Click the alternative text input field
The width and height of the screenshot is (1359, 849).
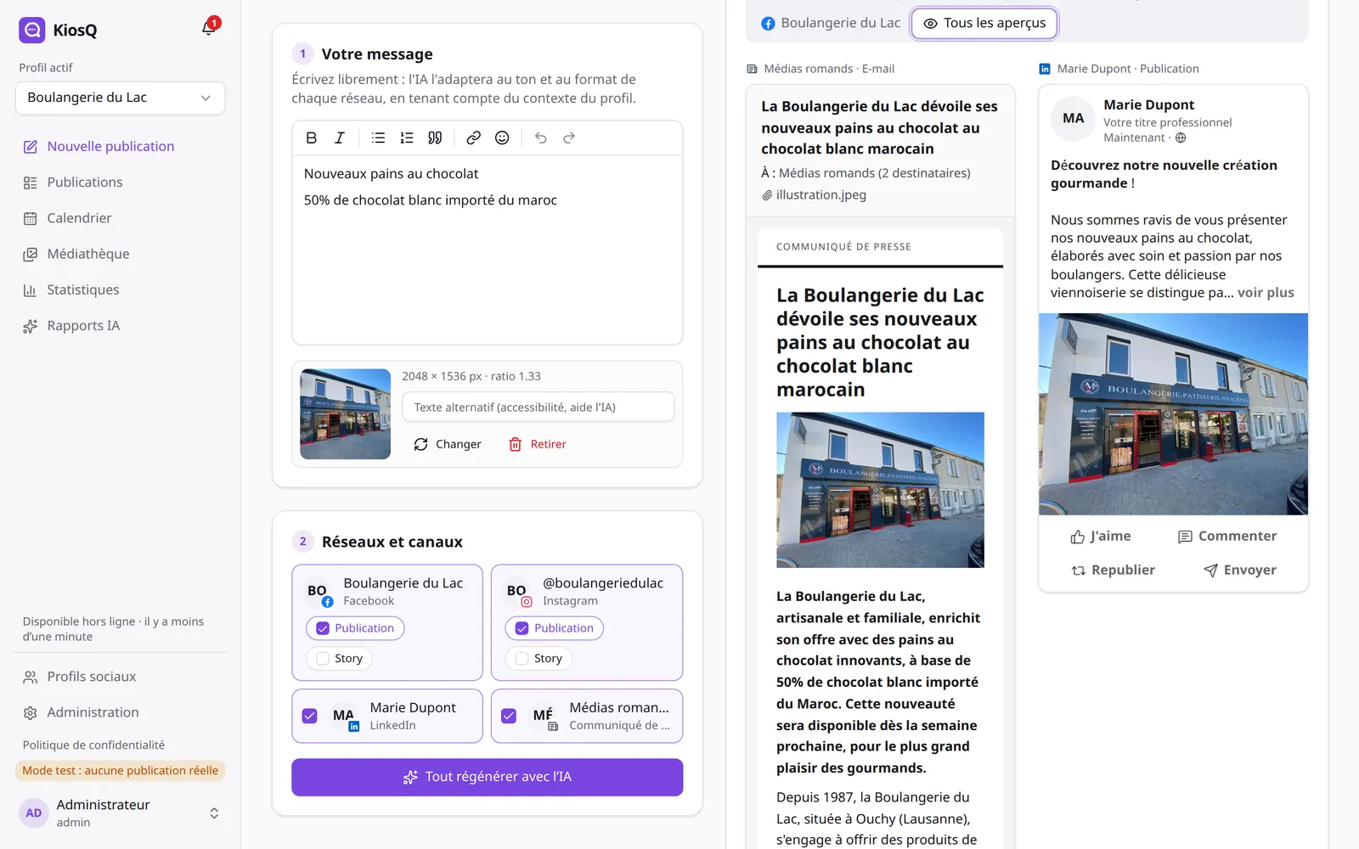pos(539,408)
